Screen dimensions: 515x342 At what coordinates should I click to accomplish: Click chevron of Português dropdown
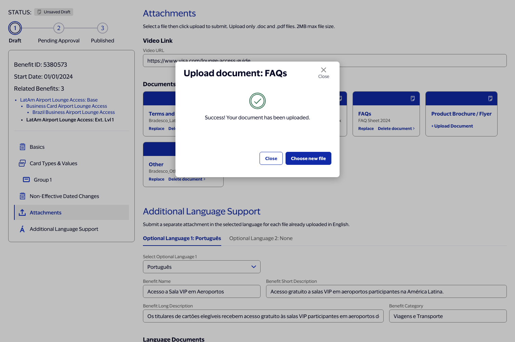coord(254,267)
